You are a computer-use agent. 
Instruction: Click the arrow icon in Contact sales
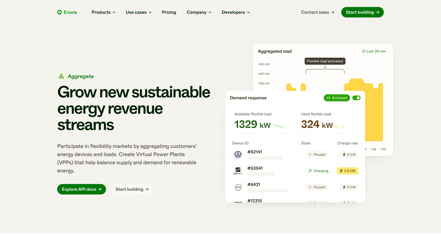[332, 12]
